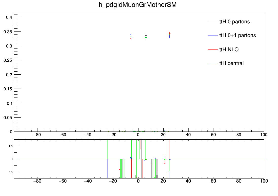The height and width of the screenshot is (196, 278).
Task: Click the 0.3 label on upper y-axis
Action: (x=9, y=46)
